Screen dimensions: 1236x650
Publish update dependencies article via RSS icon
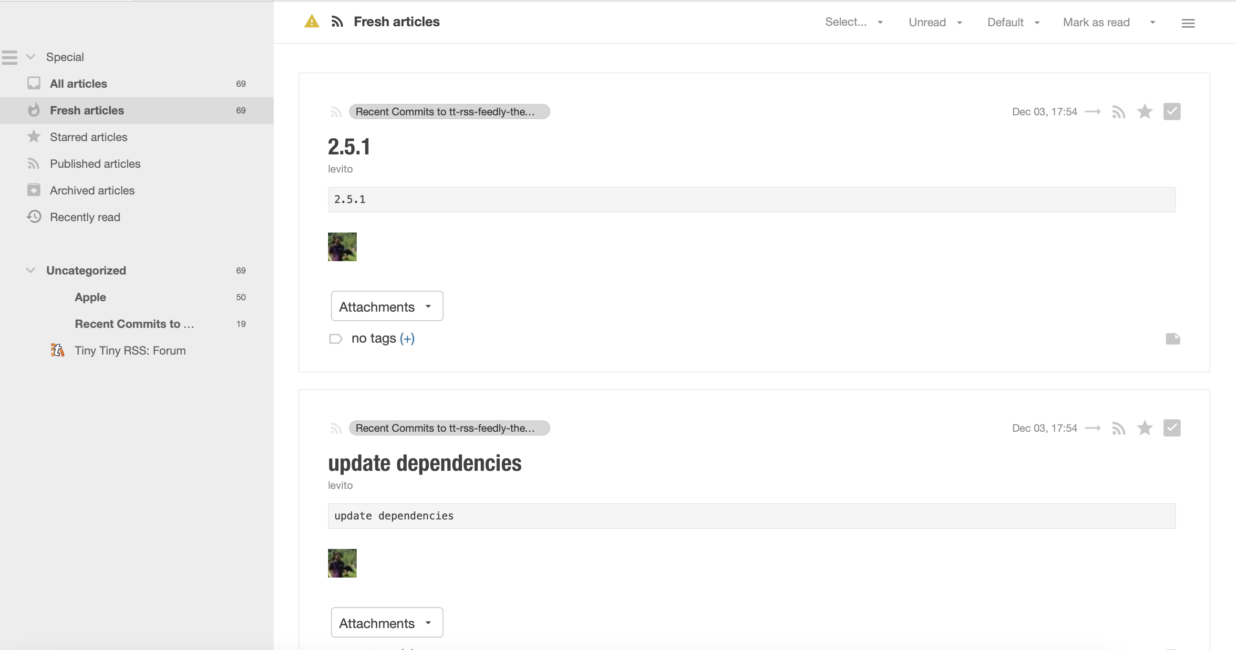click(x=1118, y=428)
